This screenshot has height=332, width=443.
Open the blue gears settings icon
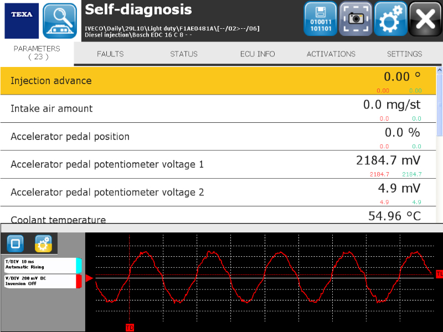coord(390,19)
